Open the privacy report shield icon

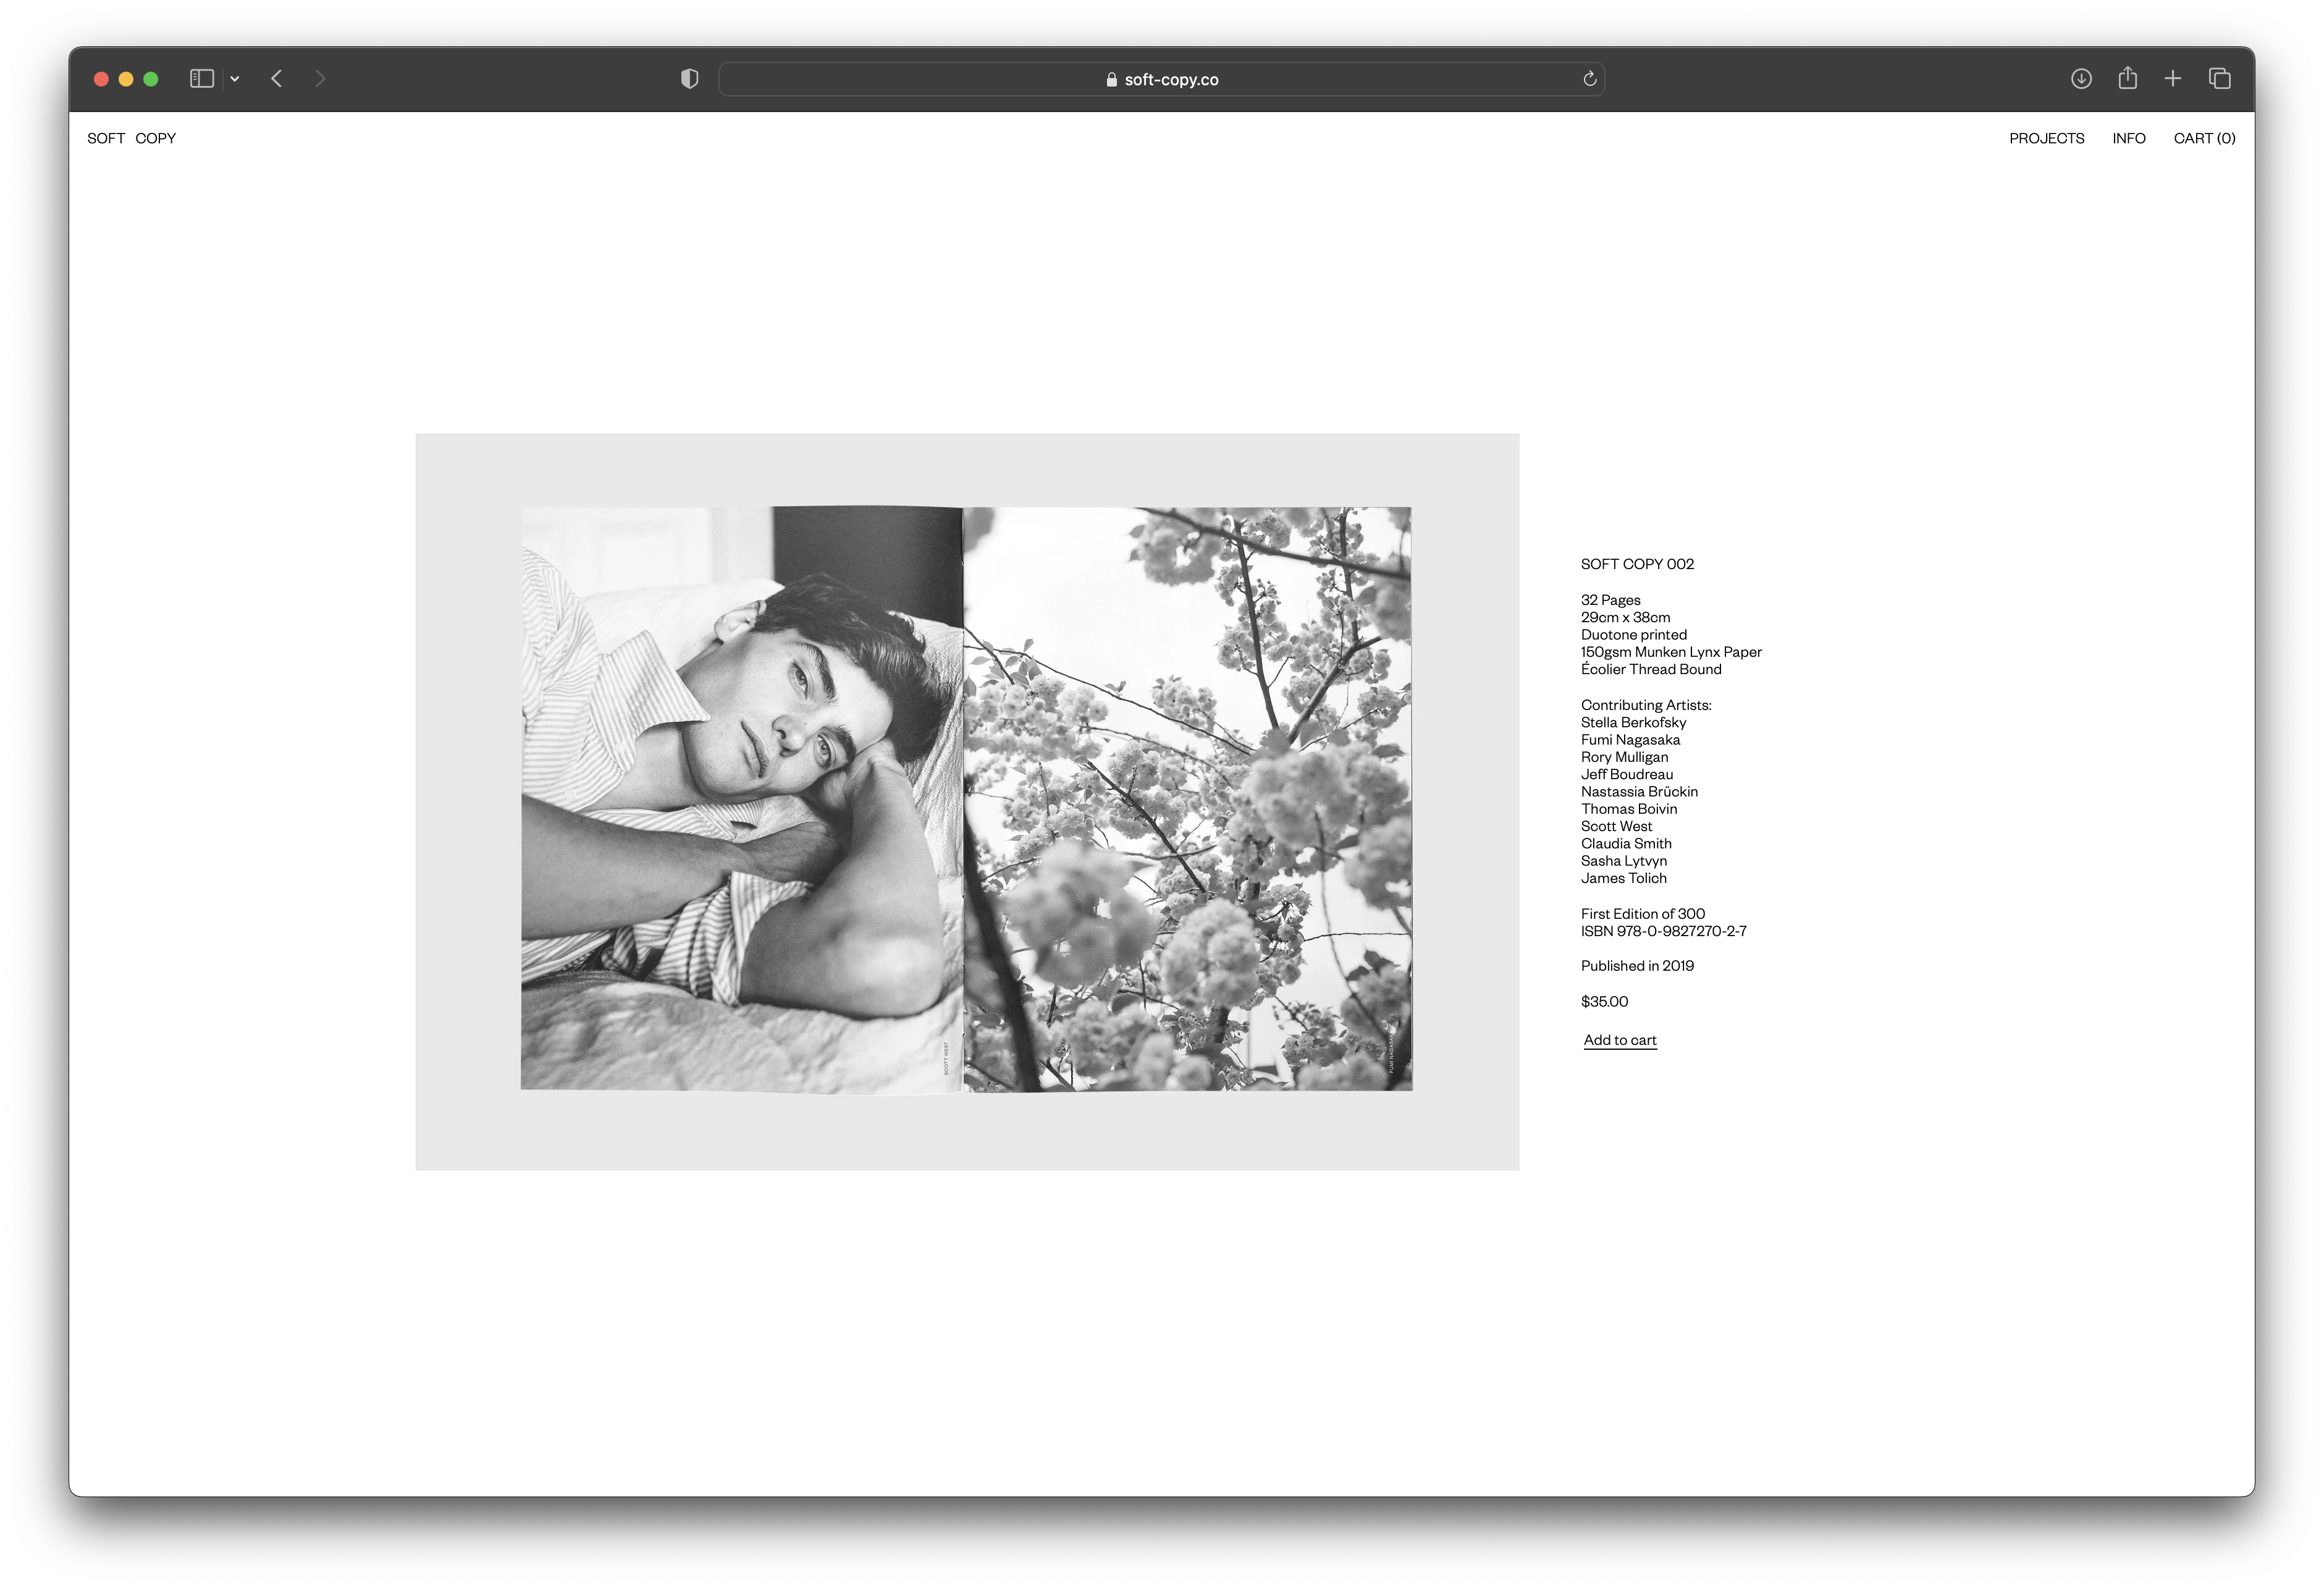pos(689,79)
